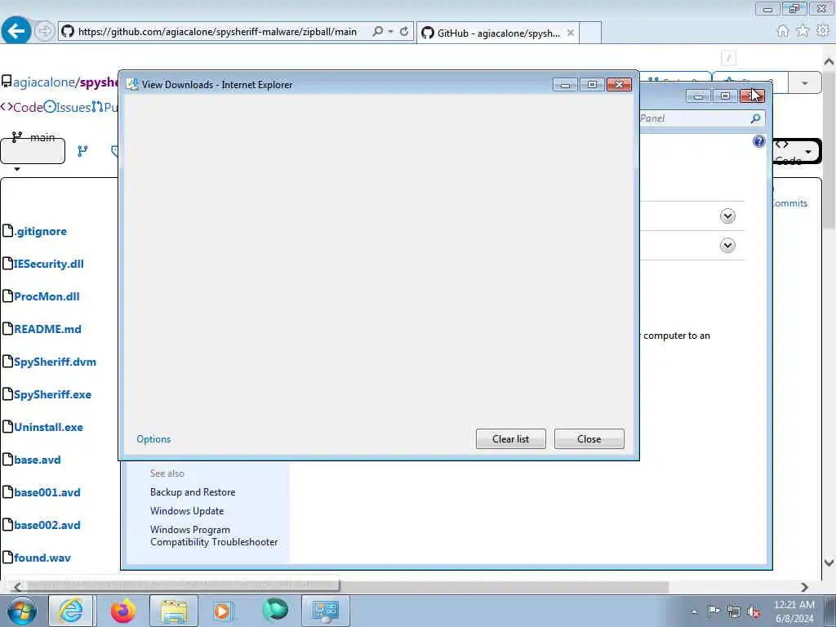Click the muted volume tray icon
The image size is (836, 627).
754,611
